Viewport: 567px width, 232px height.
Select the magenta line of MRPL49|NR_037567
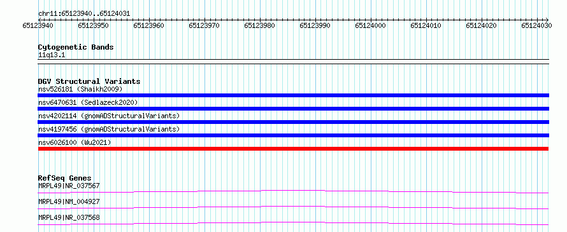(x=293, y=191)
